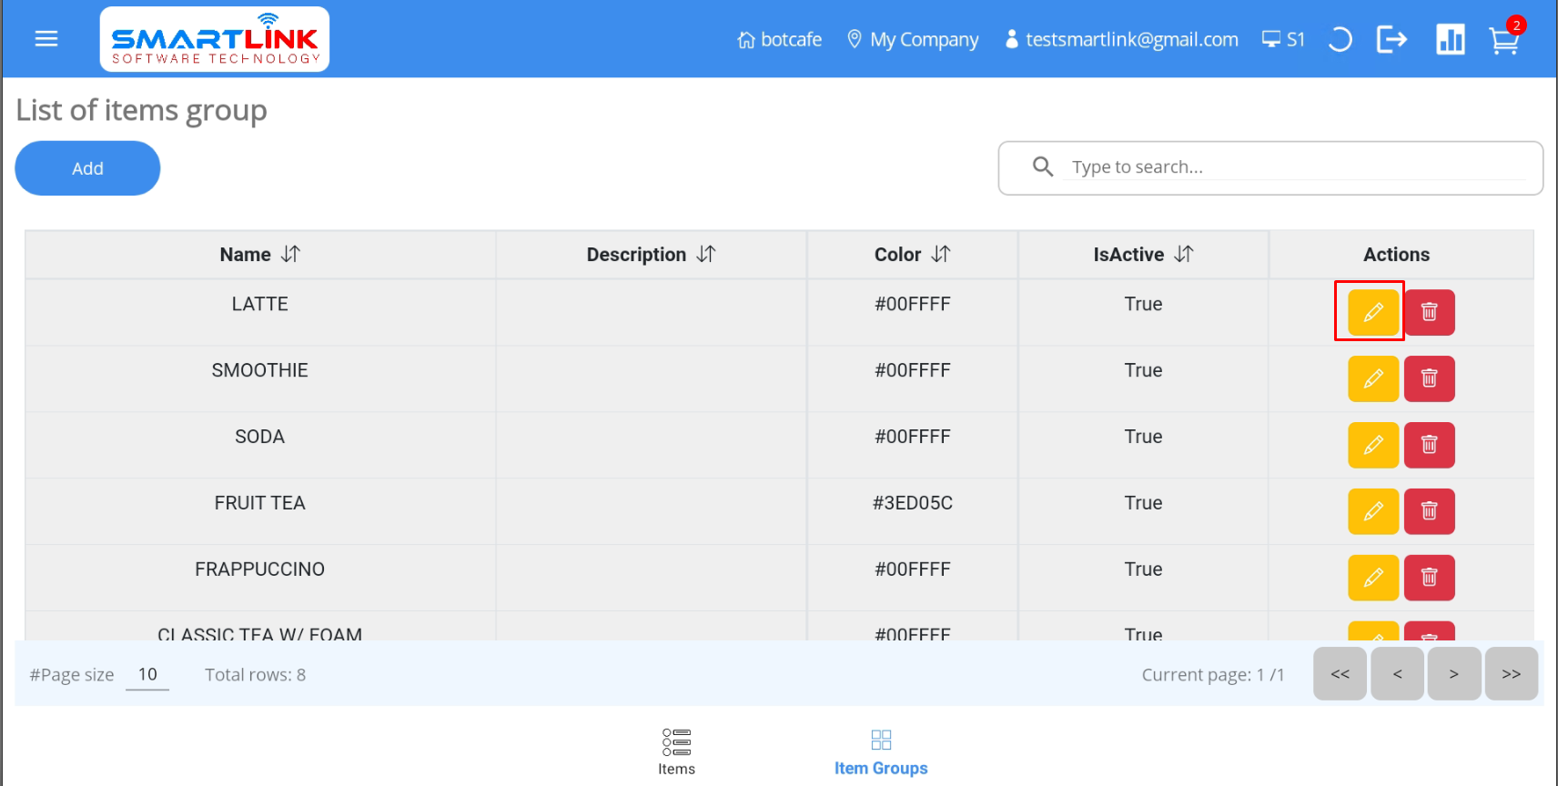
Task: Sort the list by IsActive column
Action: [1183, 255]
